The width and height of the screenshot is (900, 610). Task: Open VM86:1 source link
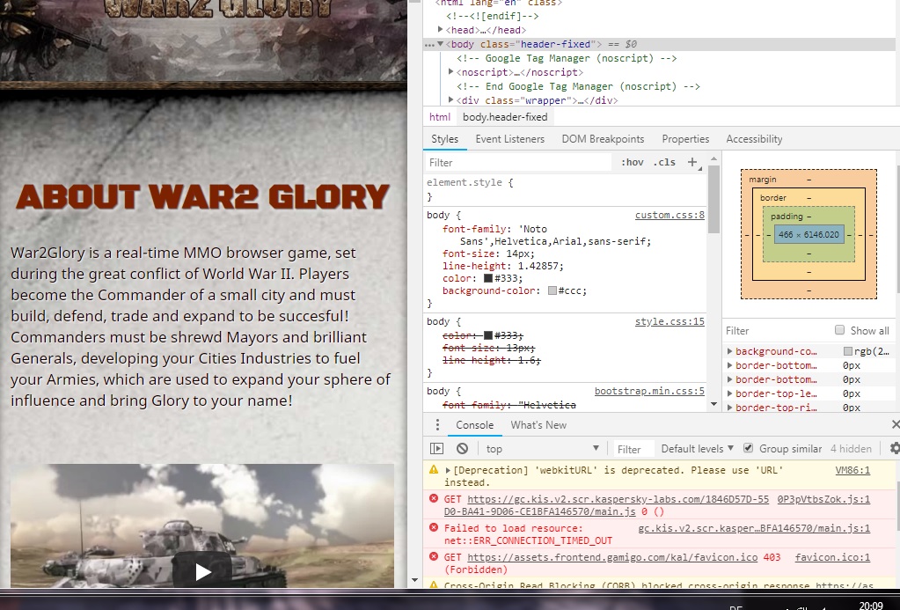click(852, 470)
